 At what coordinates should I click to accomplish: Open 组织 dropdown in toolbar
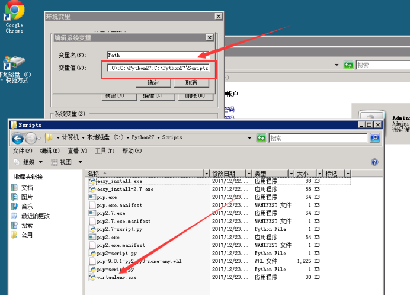coord(28,162)
